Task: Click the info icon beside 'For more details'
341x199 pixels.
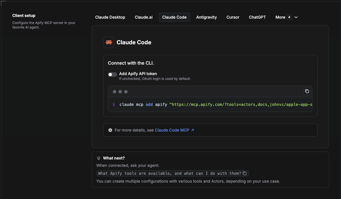Action: (110, 130)
